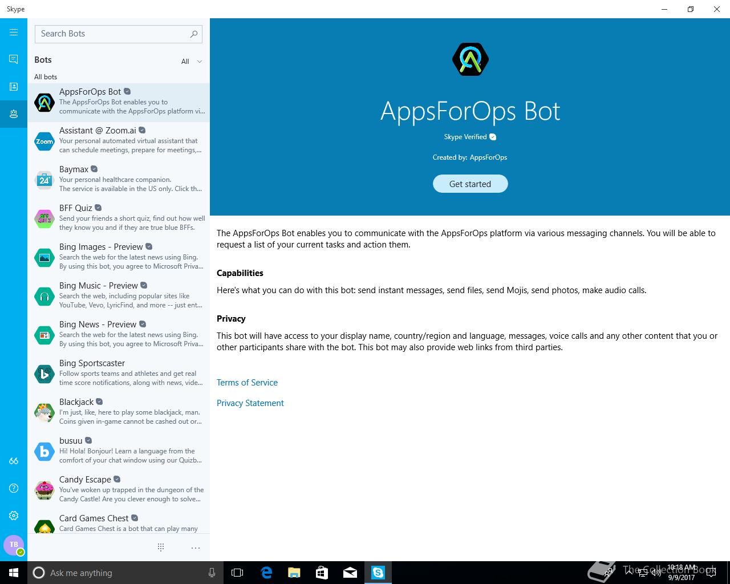Click the search magnifier icon
Viewport: 730px width, 584px height.
(194, 34)
